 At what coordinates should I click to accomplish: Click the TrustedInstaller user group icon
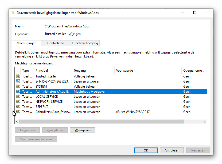pyautogui.click(x=18, y=76)
